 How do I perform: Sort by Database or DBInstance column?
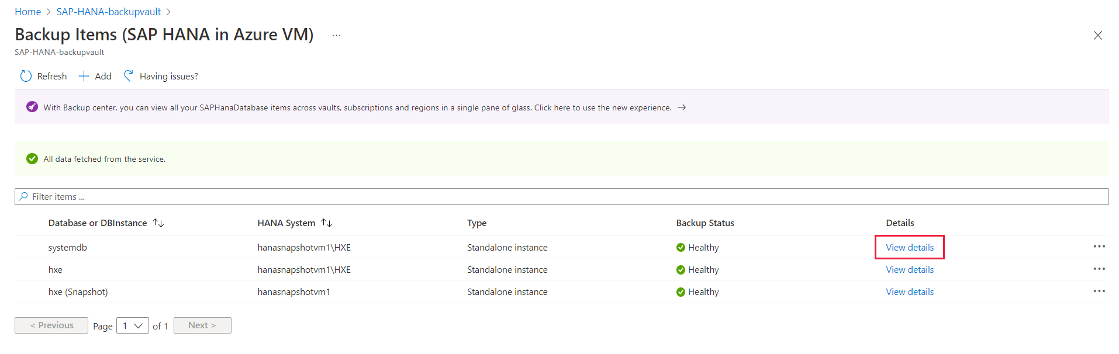coord(158,223)
